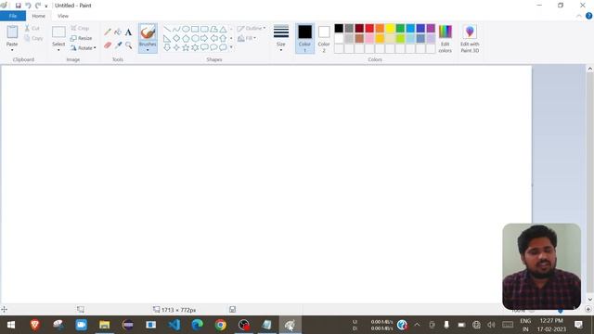Open the Windows Start menu
594x334 pixels.
(x=11, y=325)
